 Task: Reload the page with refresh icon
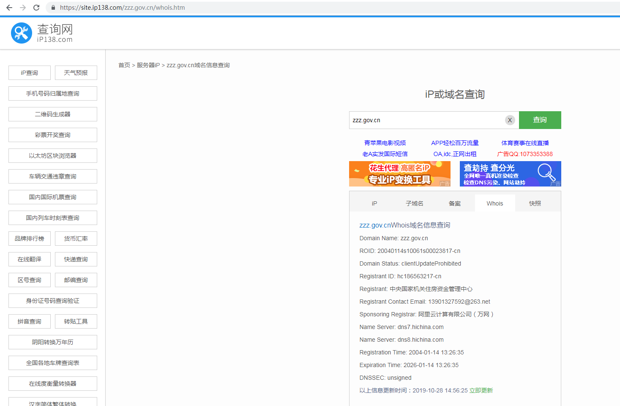tap(36, 8)
